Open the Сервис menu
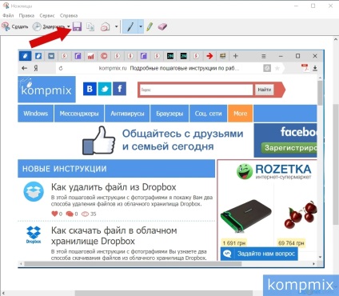339x296 pixels. coord(47,15)
